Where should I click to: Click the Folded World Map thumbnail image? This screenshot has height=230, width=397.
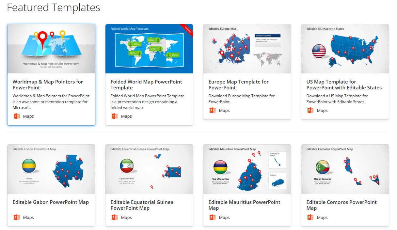click(x=149, y=49)
